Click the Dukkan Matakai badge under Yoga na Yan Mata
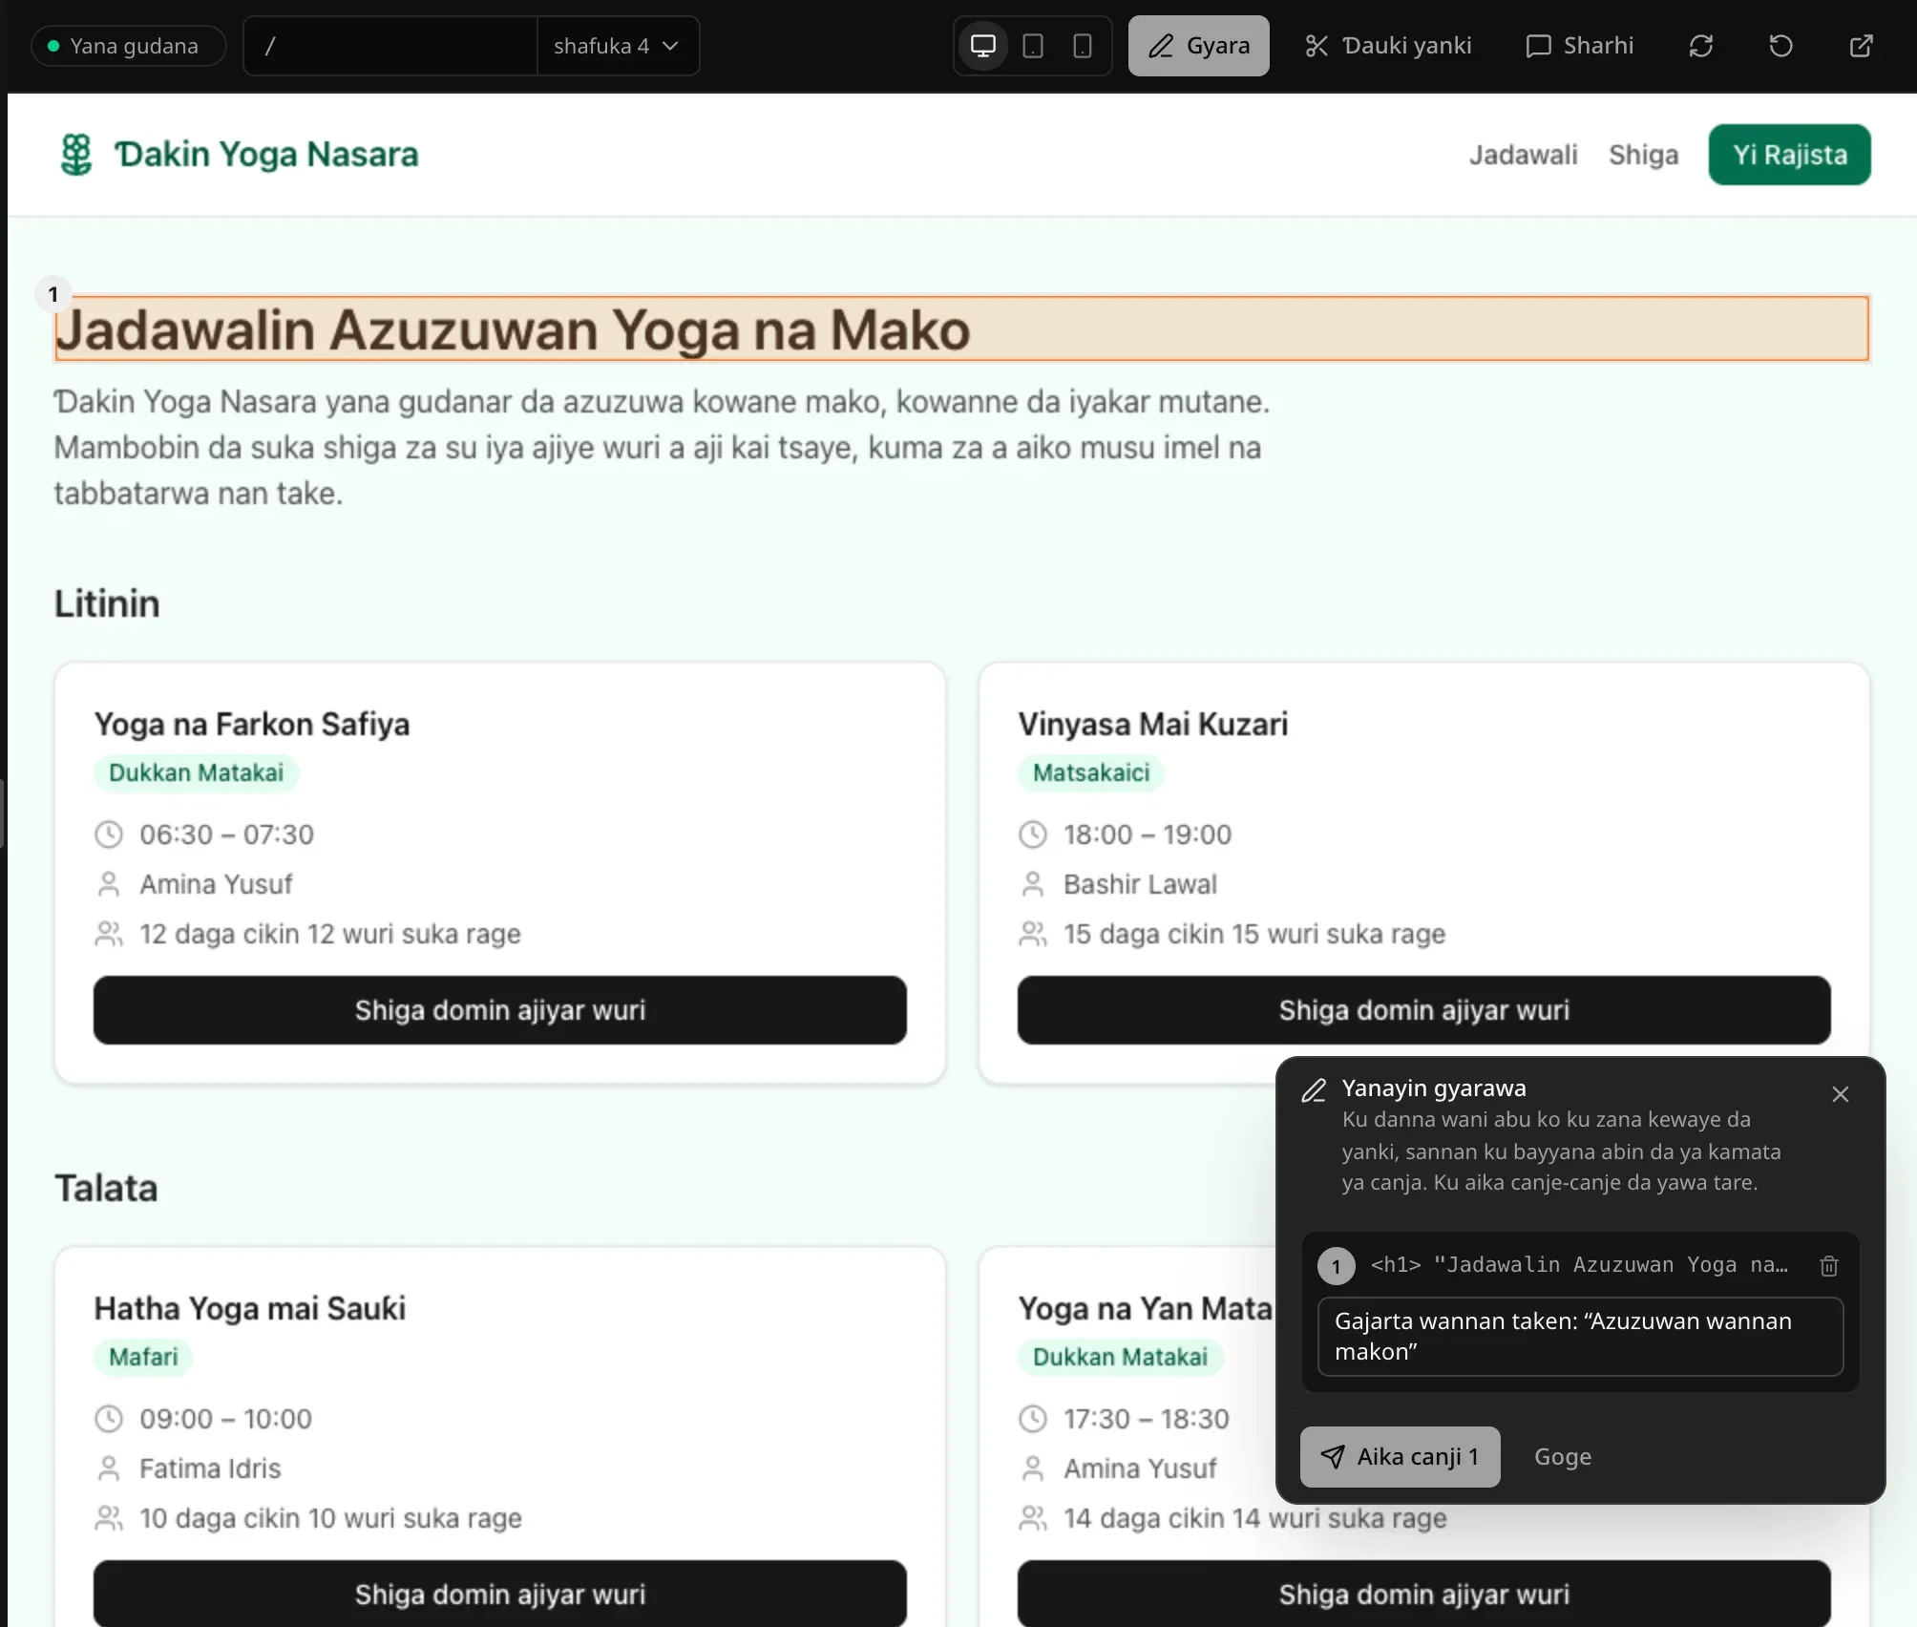 tap(1120, 1357)
